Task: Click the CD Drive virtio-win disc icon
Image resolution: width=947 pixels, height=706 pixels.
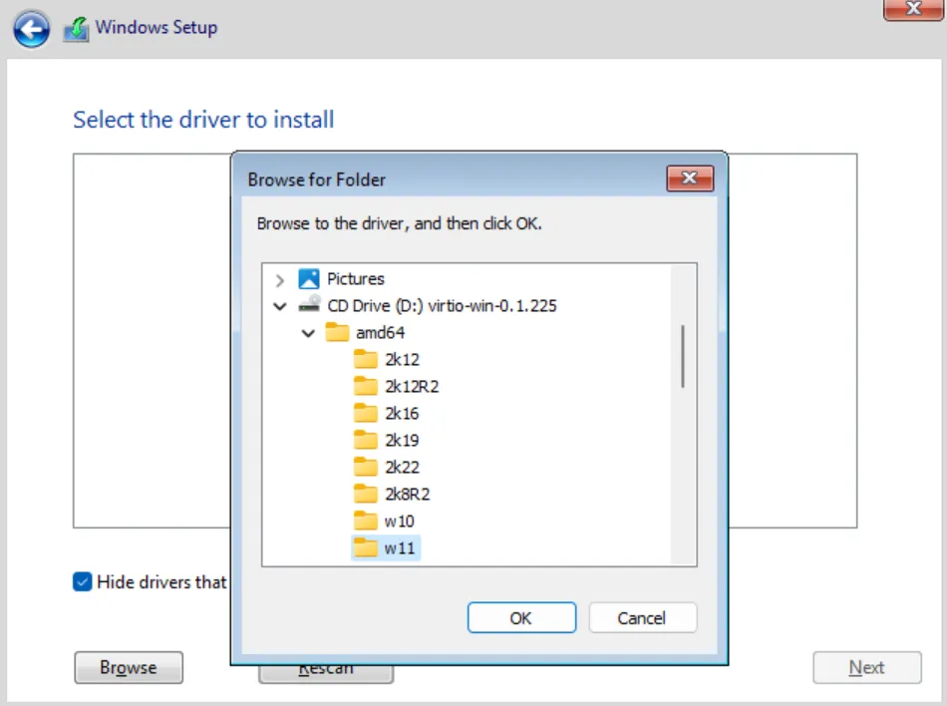Action: (x=311, y=306)
